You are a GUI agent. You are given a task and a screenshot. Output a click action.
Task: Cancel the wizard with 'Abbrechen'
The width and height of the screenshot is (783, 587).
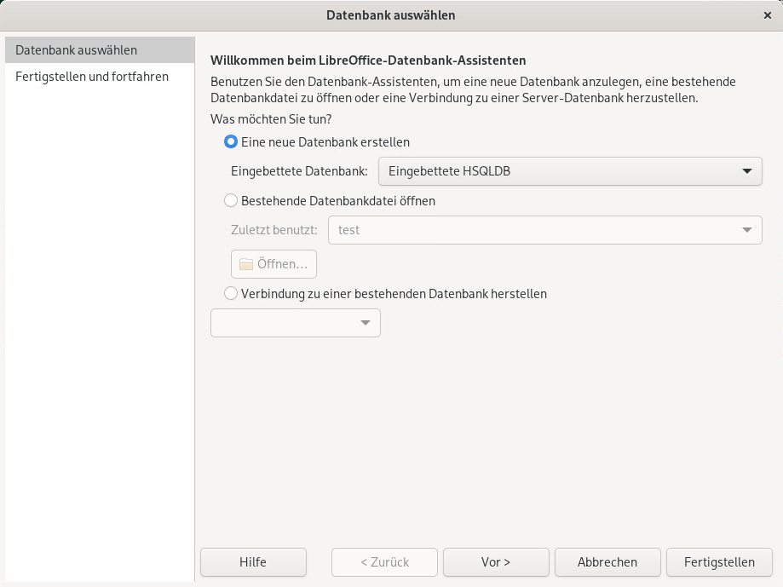coord(607,562)
